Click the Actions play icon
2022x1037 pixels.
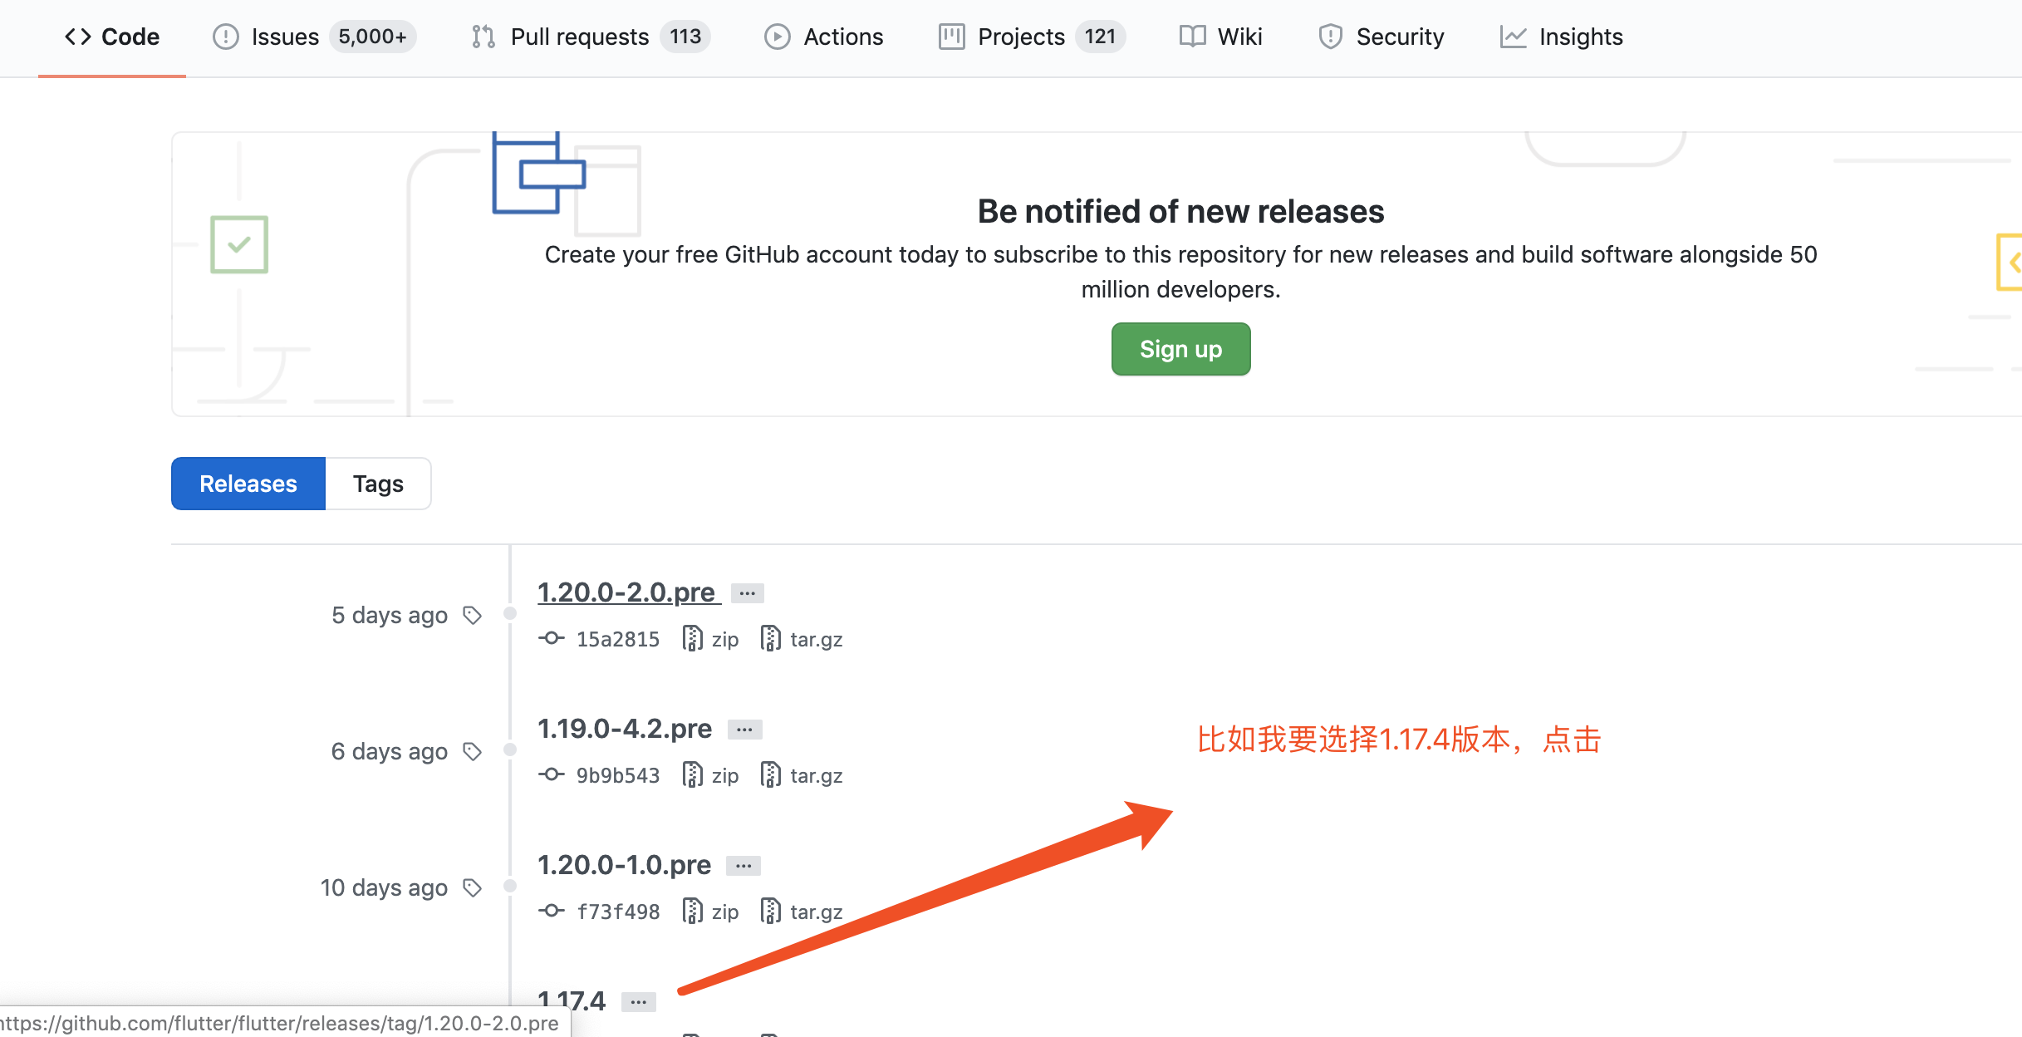coord(778,37)
